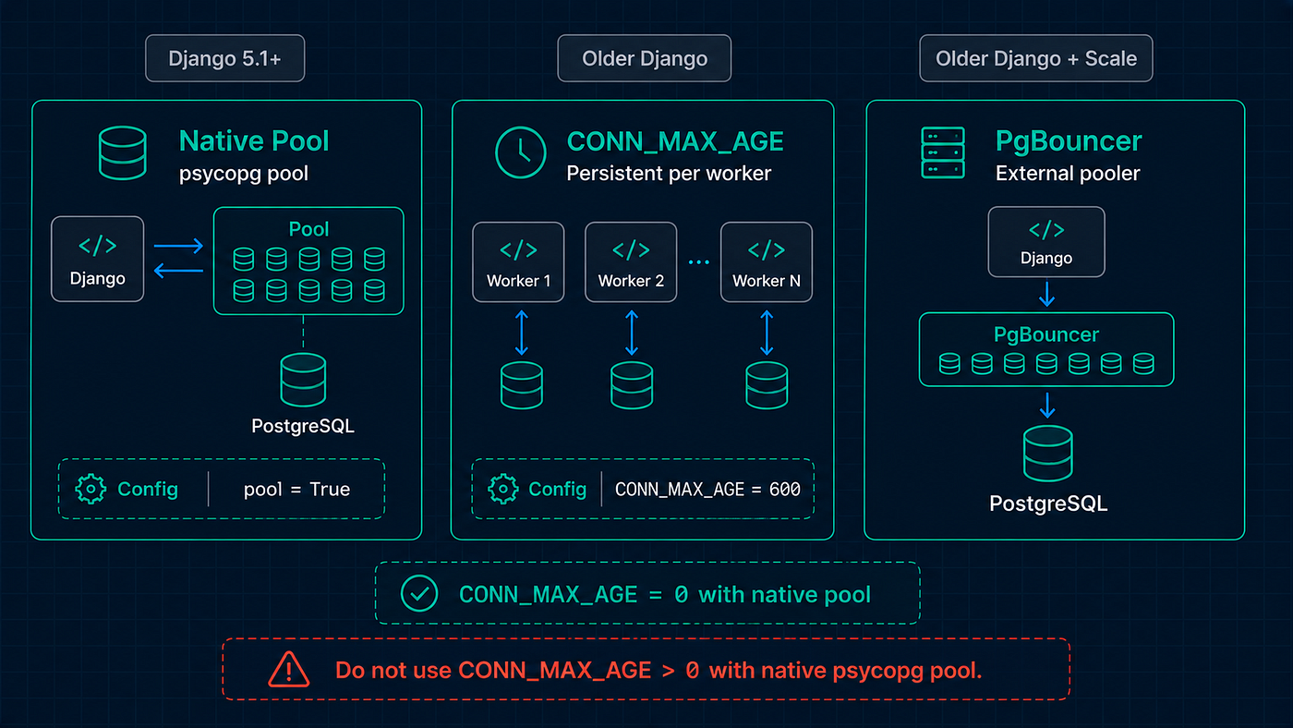
Task: Click the database icon below Worker 2
Action: 632,385
